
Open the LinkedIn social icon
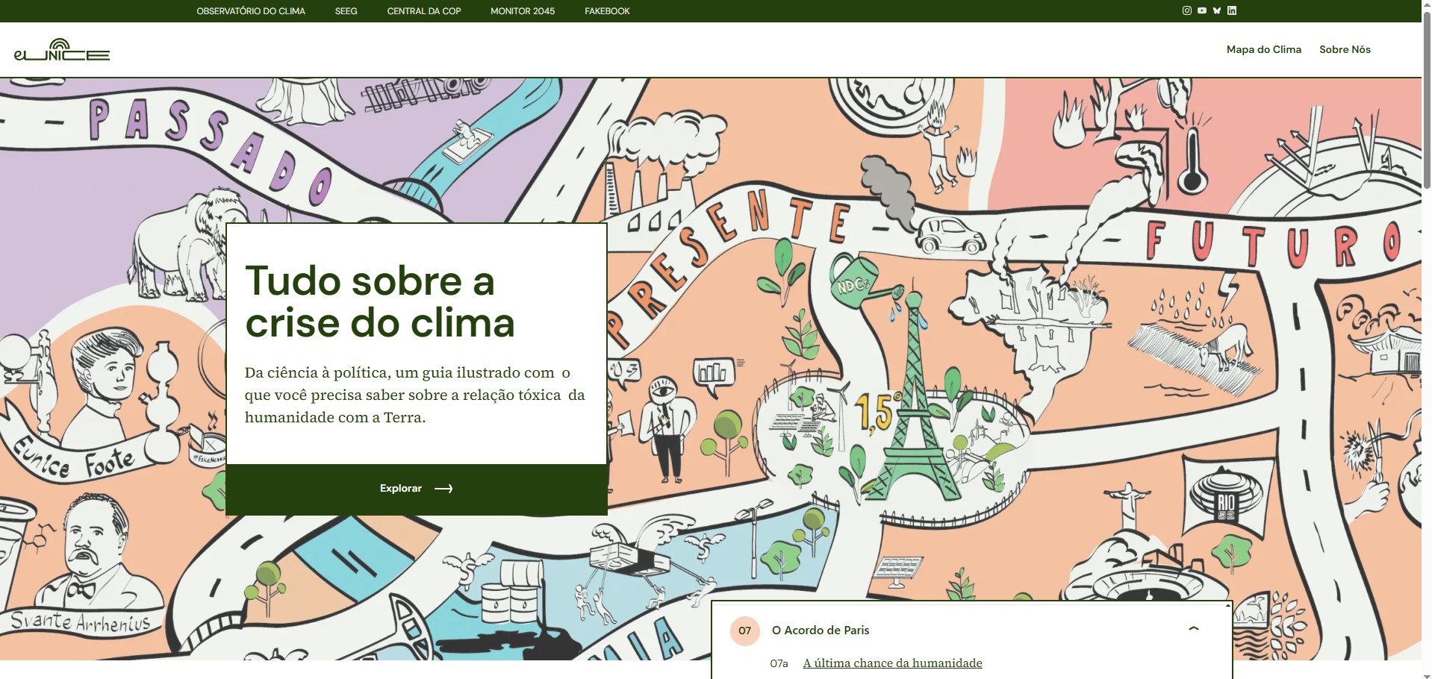click(x=1232, y=10)
